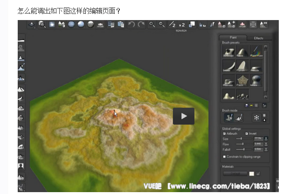Click the Flow value input field
The width and height of the screenshot is (283, 194).
(258, 144)
